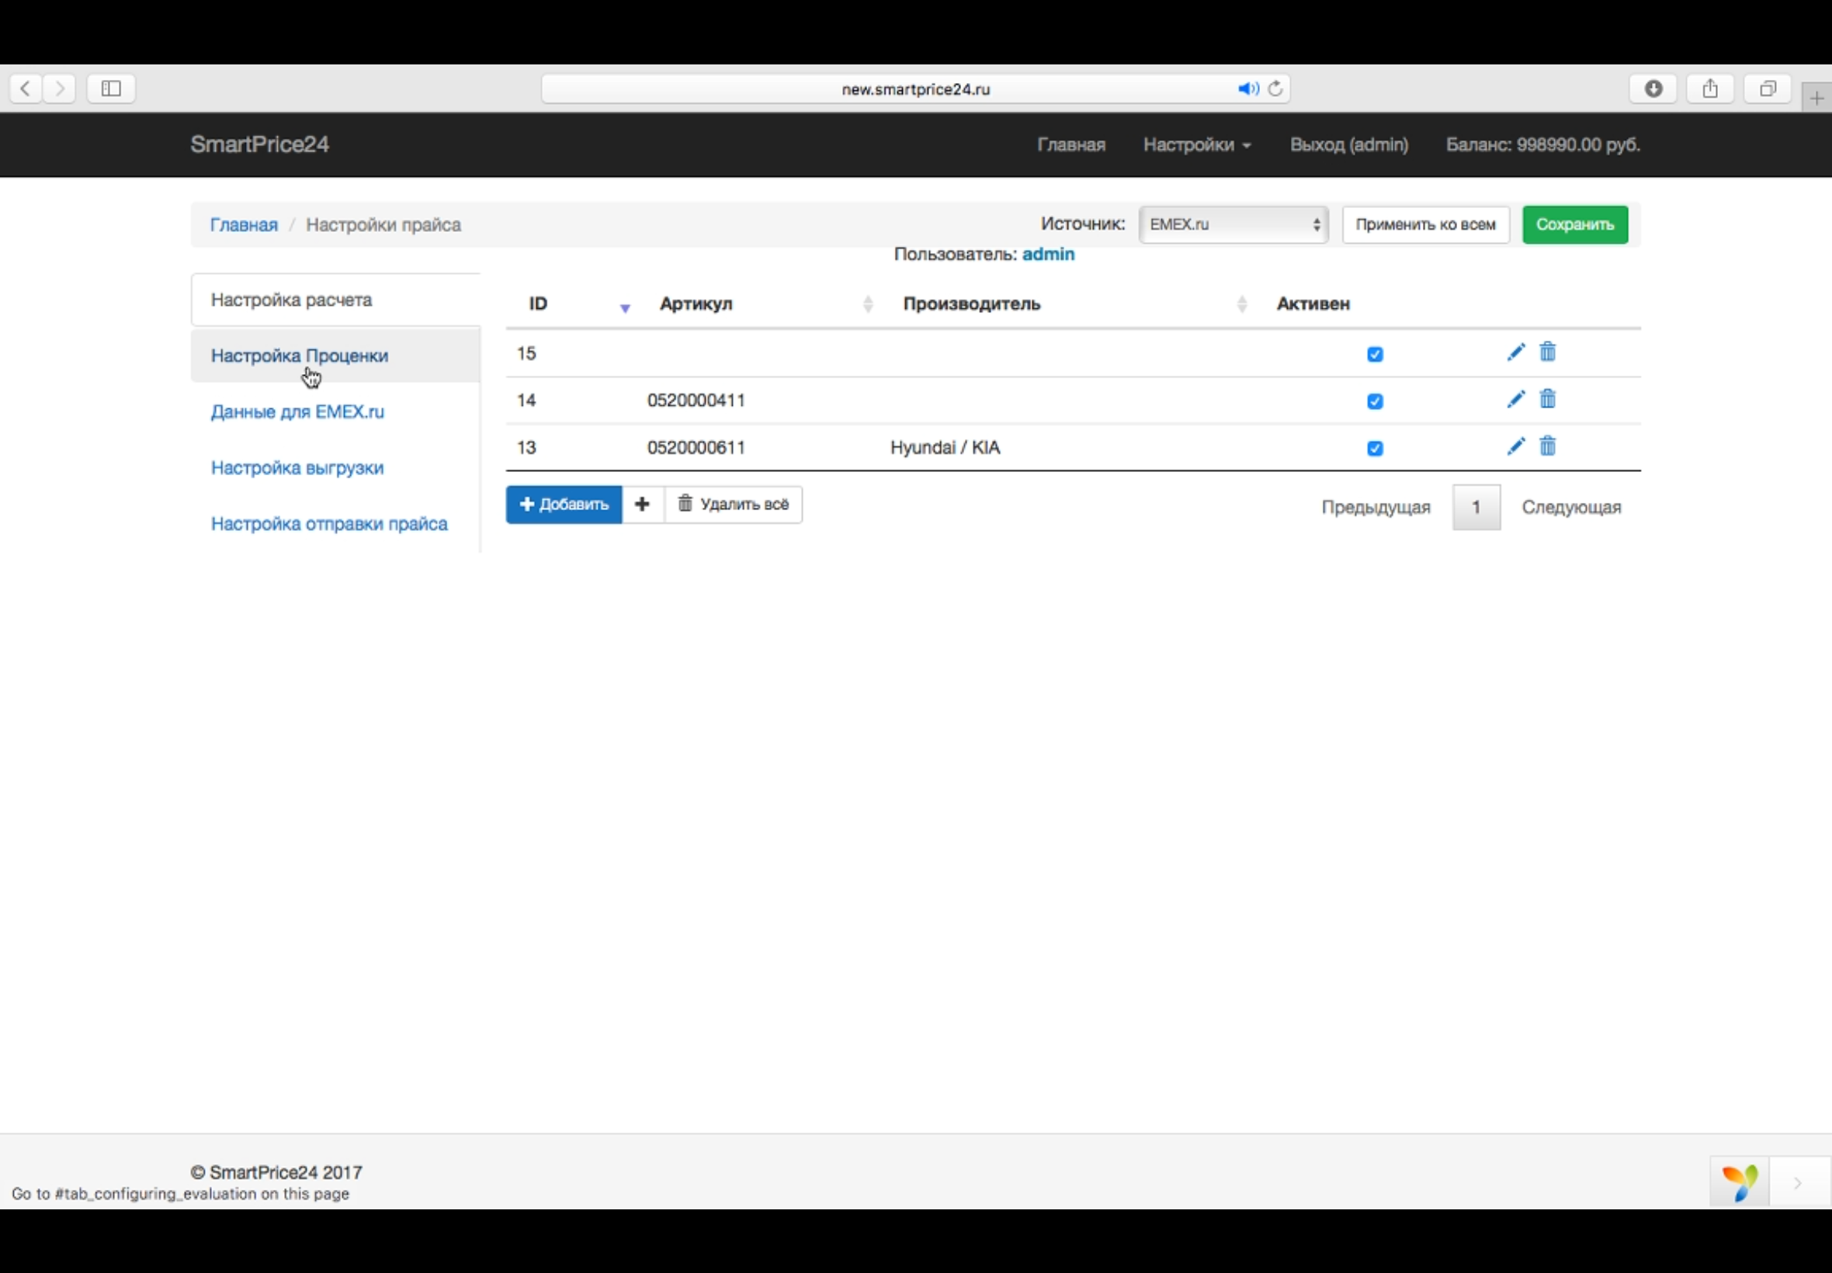
Task: Click the edit pencil icon for row 15
Action: [1515, 352]
